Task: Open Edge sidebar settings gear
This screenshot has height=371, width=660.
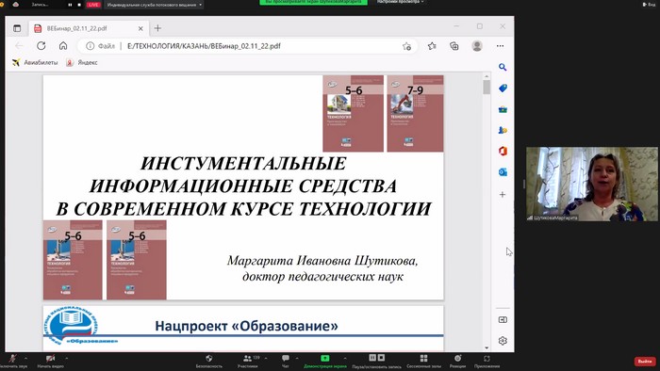Action: (503, 341)
